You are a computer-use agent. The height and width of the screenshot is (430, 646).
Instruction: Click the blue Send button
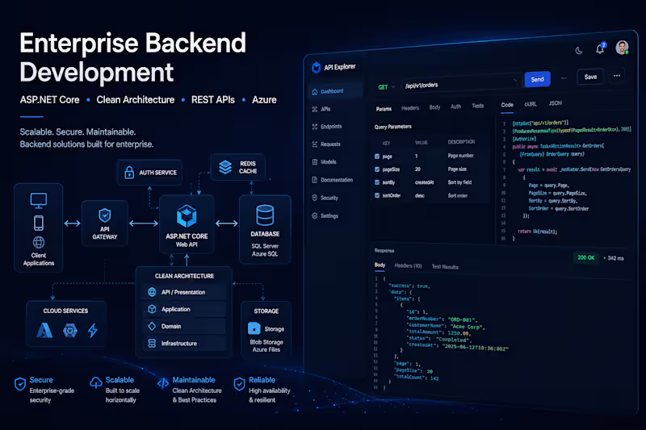pos(537,79)
